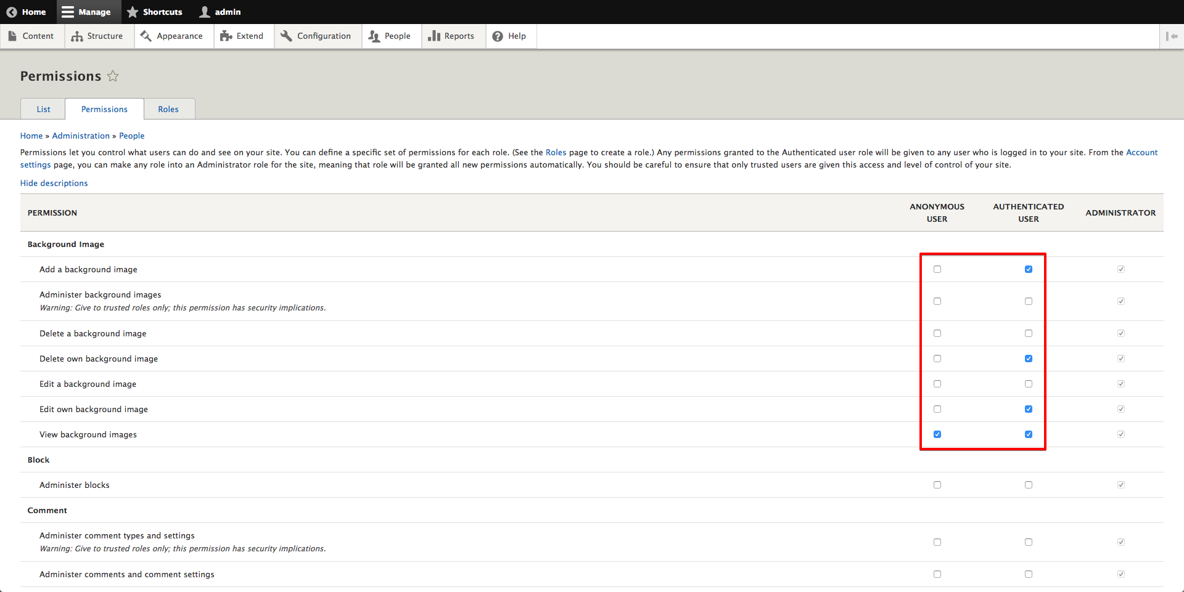Click the star icon beside Permissions title
Viewport: 1184px width, 592px height.
coord(113,76)
